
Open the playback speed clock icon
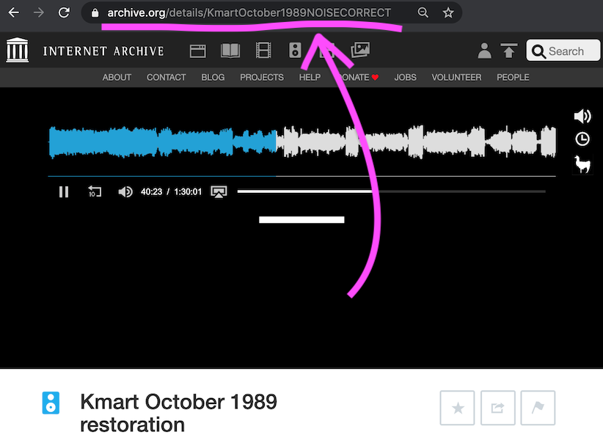[582, 139]
